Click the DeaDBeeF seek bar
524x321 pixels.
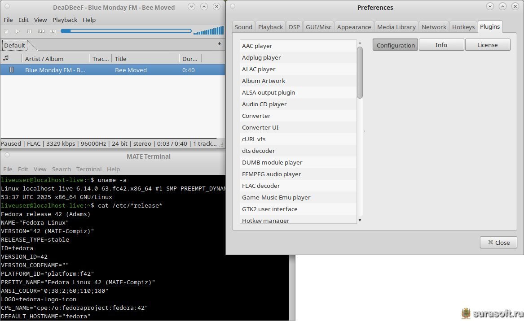coord(126,31)
